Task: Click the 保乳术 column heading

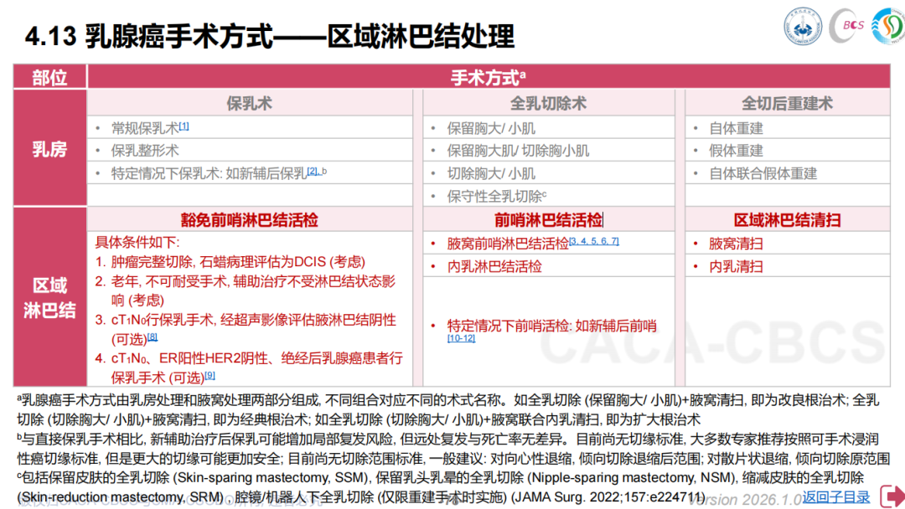Action: click(250, 104)
